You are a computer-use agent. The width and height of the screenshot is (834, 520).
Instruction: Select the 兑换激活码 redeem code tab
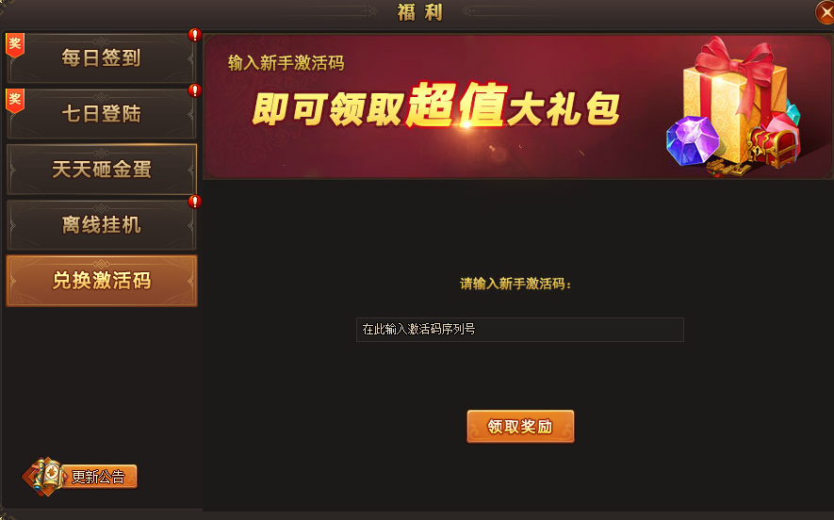(101, 281)
